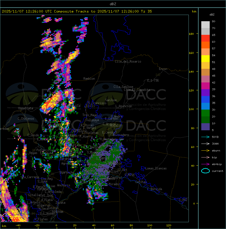Click the '50YD' legend label
The image size is (226, 229).
tap(215, 137)
